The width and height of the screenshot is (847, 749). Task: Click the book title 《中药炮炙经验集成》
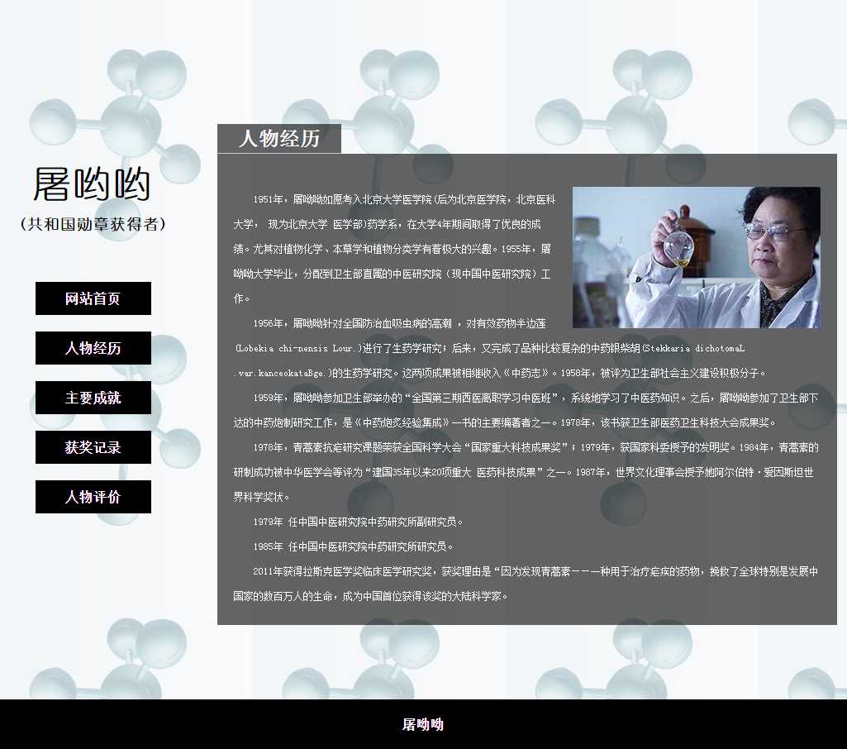tap(401, 422)
